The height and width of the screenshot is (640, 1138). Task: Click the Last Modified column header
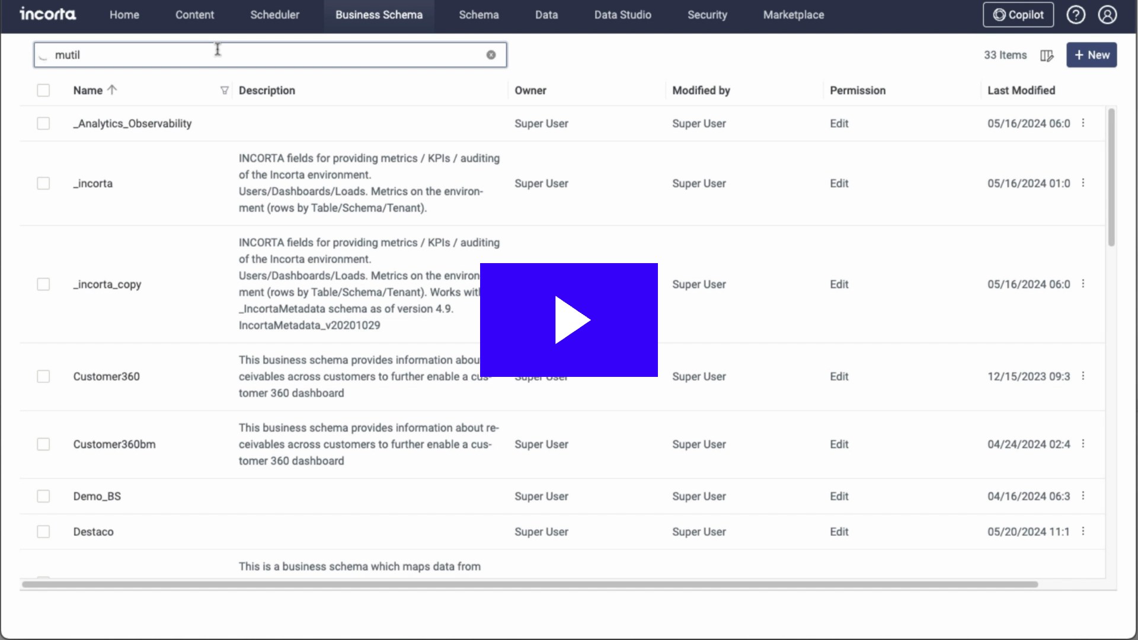click(x=1021, y=91)
